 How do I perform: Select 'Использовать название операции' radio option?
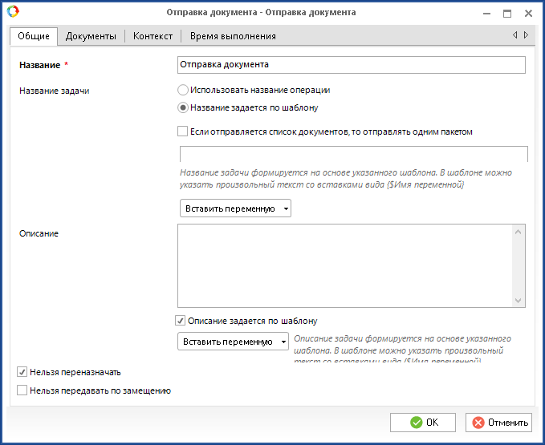click(183, 91)
